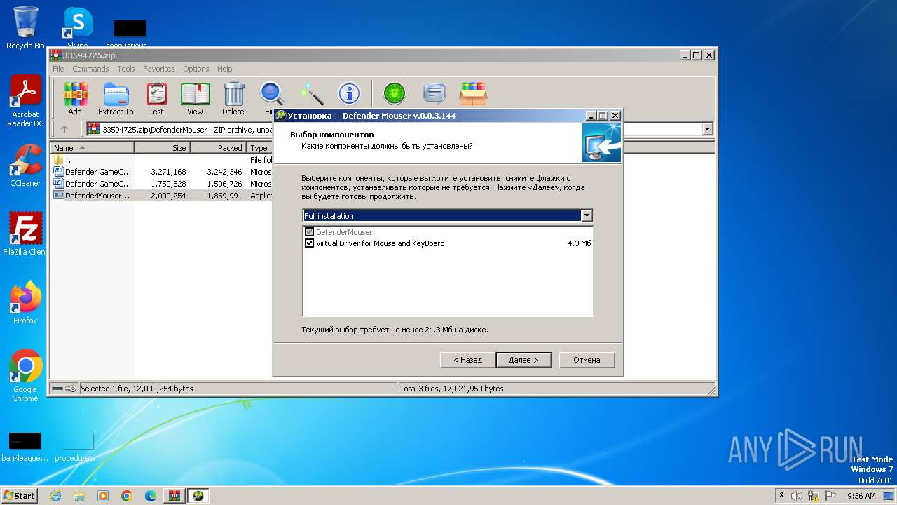The image size is (897, 505).
Task: Select Defender GameC... file sized 1,750,528
Action: click(x=163, y=184)
